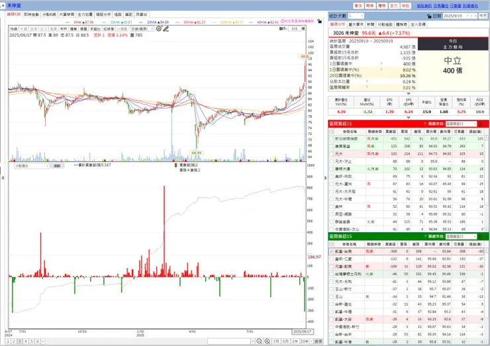The image size is (490, 346).
Task: Open the 交易屬性 link
Action: click(x=441, y=5)
